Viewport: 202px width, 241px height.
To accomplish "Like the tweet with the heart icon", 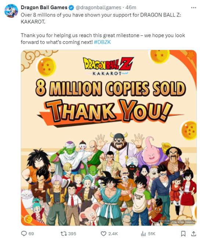I will 104,234.
